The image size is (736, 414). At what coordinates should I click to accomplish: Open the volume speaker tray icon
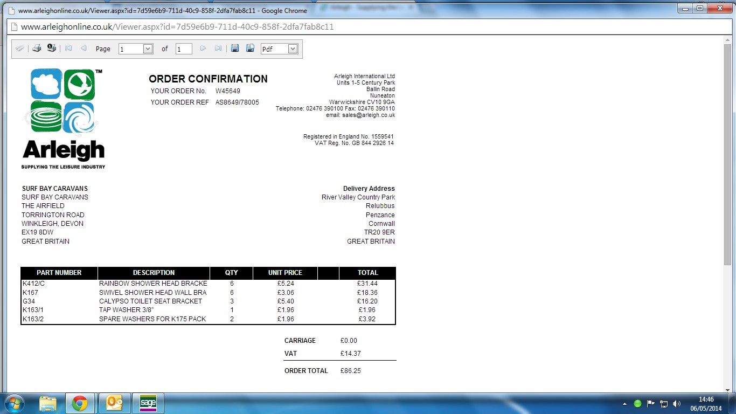pyautogui.click(x=677, y=403)
